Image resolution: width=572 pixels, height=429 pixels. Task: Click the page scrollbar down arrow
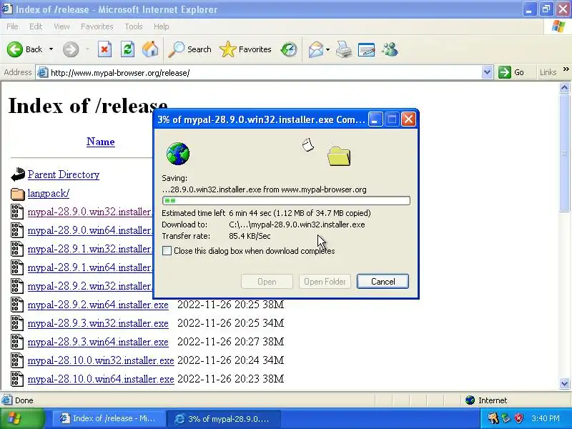click(564, 383)
